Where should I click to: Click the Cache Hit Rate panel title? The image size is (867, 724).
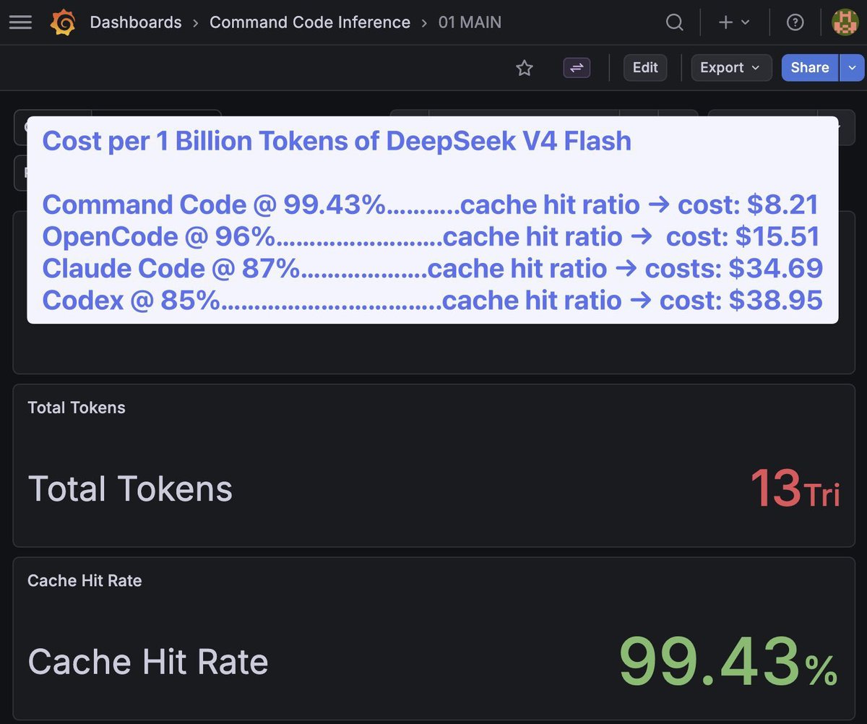coord(85,580)
